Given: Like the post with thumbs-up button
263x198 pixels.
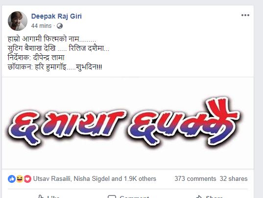Looking at the screenshot, I should click(x=48, y=197).
